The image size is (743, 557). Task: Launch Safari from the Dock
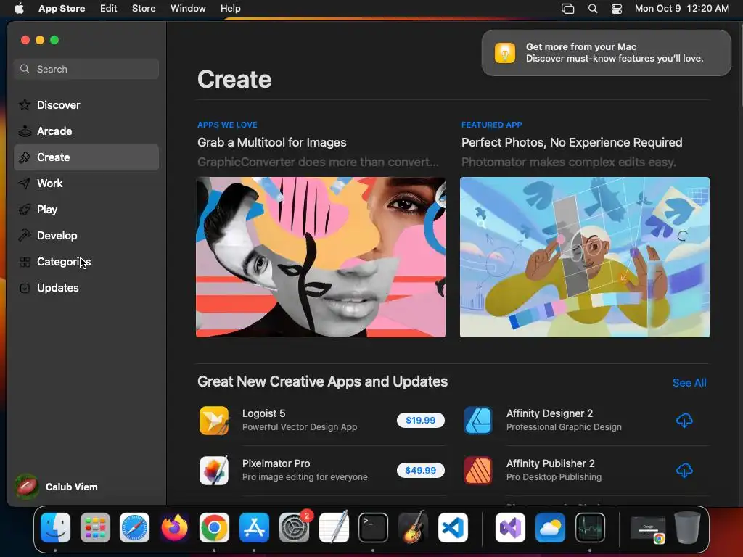point(134,527)
